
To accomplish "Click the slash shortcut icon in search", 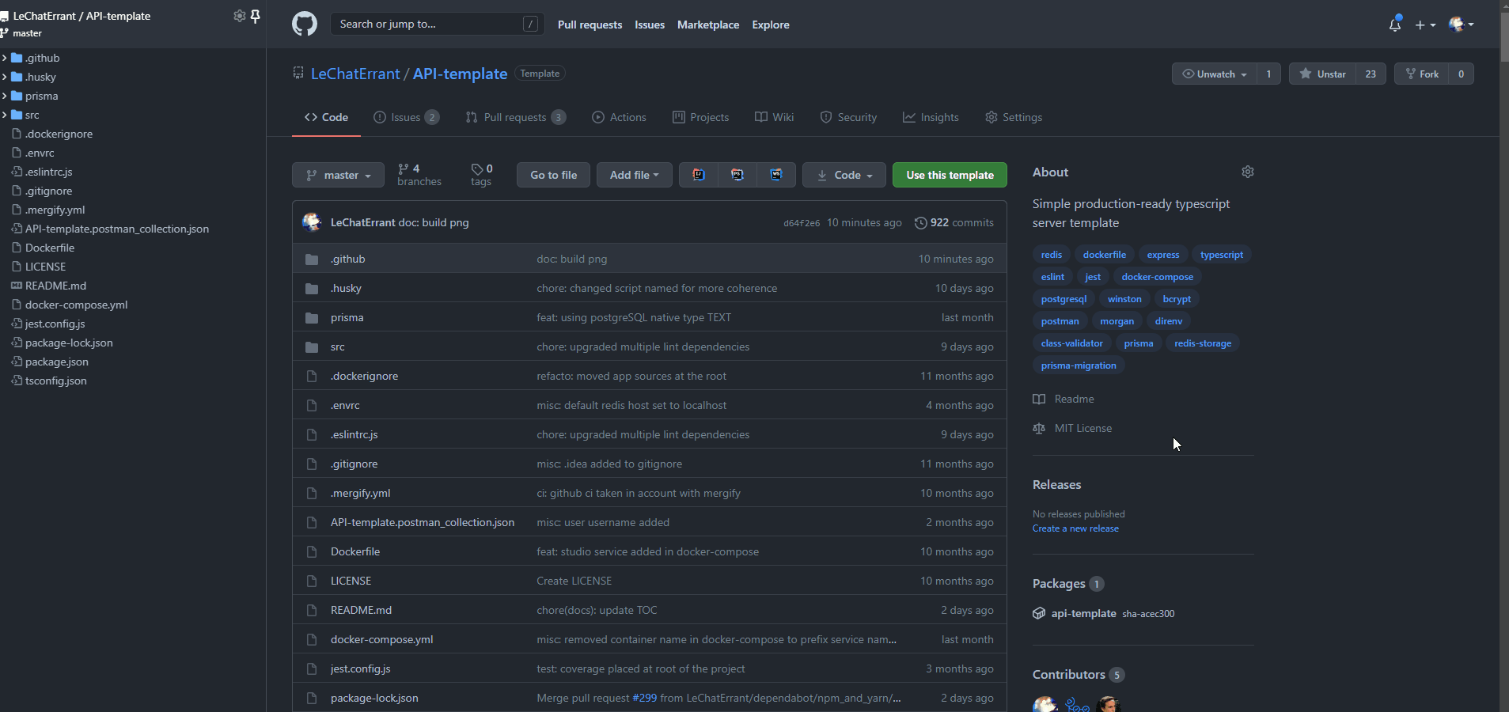I will (x=530, y=25).
